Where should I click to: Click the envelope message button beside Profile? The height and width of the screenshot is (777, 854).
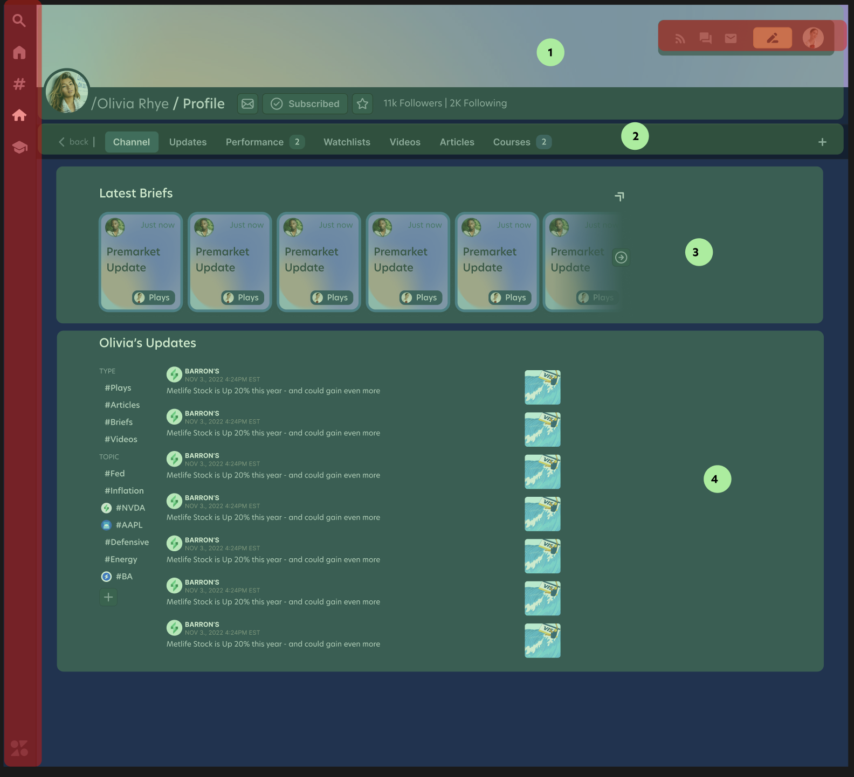247,103
